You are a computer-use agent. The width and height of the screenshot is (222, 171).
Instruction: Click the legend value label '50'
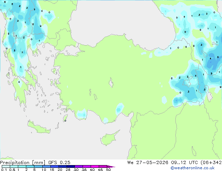(108, 170)
